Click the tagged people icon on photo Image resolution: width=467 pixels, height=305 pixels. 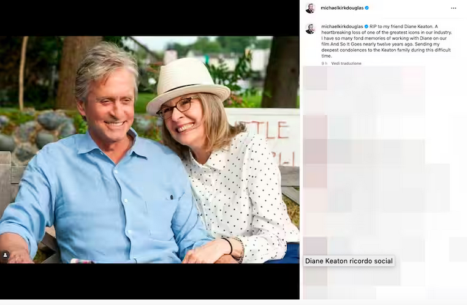coord(6,255)
